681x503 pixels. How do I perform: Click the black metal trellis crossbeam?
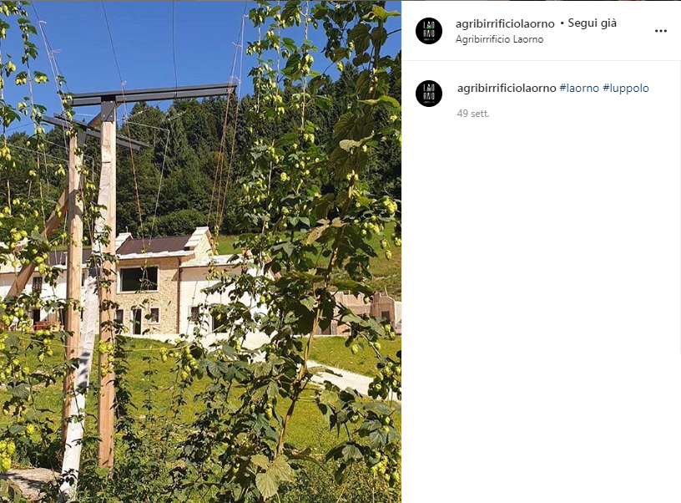tap(152, 94)
